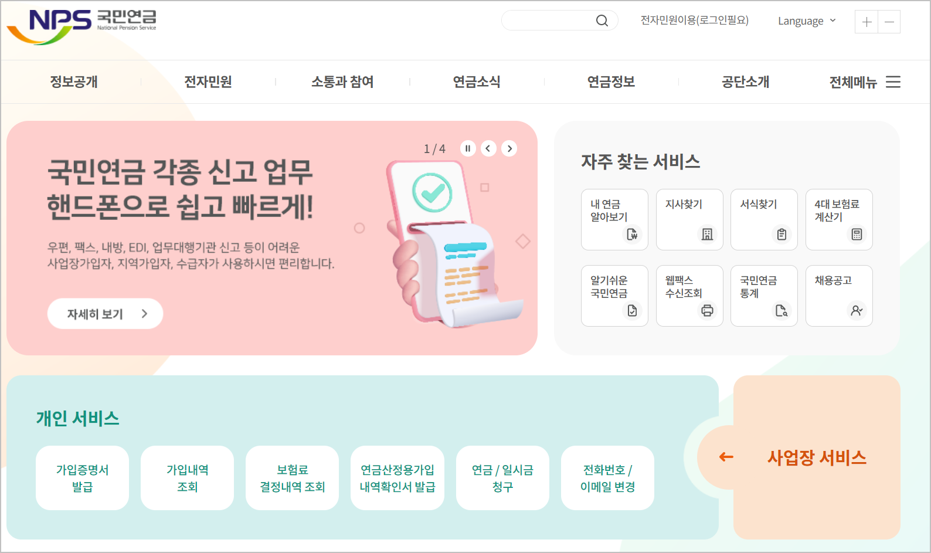This screenshot has height=553, width=931.
Task: Select 가입증명서 발급 service
Action: 82,478
